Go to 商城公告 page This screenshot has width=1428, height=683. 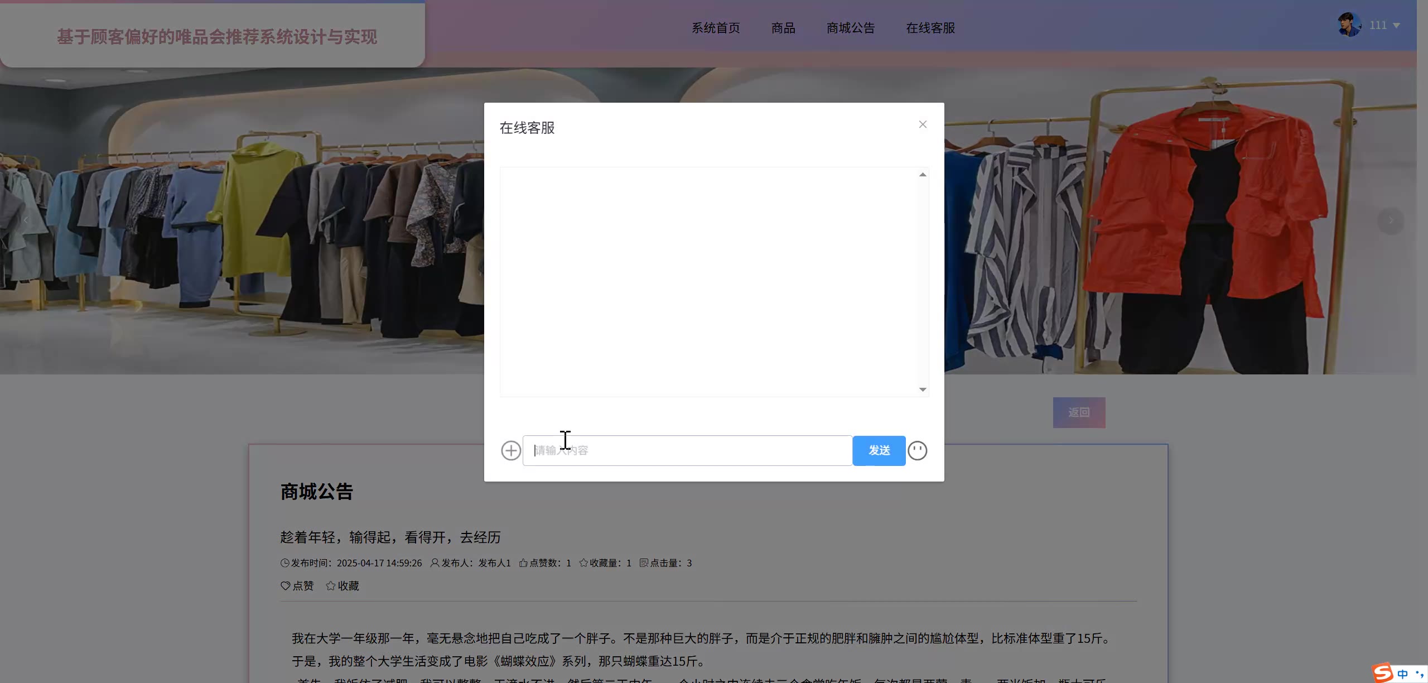coord(851,28)
